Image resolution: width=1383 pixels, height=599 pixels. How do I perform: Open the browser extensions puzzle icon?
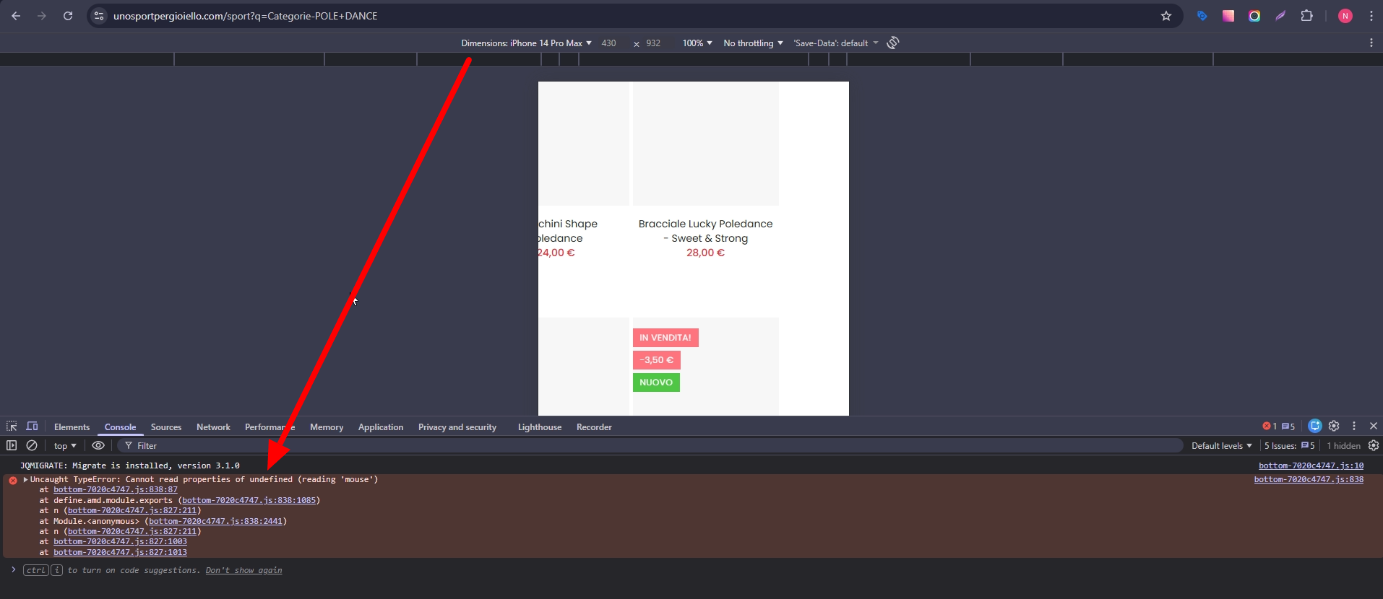coord(1306,16)
